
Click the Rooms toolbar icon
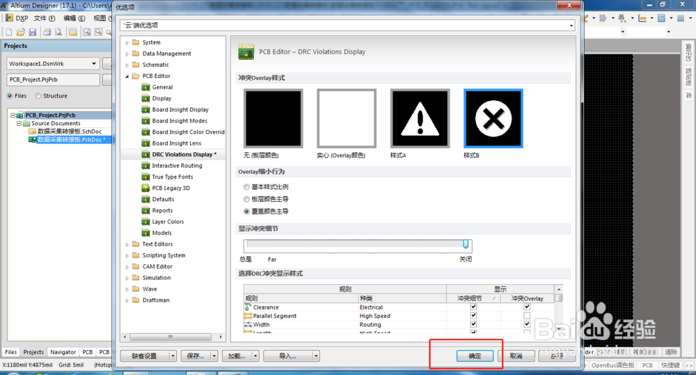coord(661,18)
